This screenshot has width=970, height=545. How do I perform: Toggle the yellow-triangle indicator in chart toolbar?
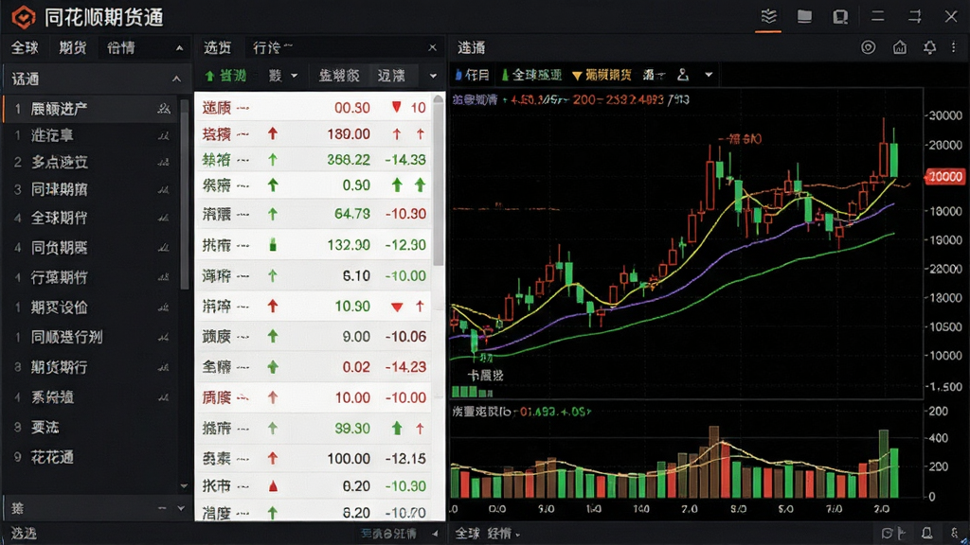click(602, 75)
